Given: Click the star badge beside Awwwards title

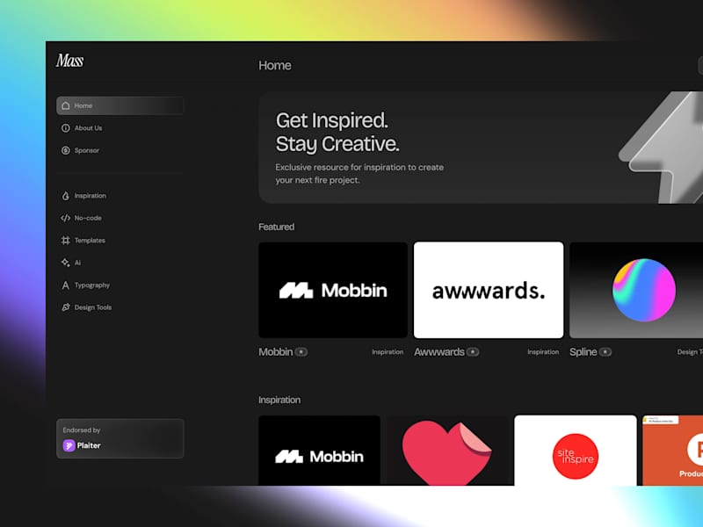Looking at the screenshot, I should point(473,352).
